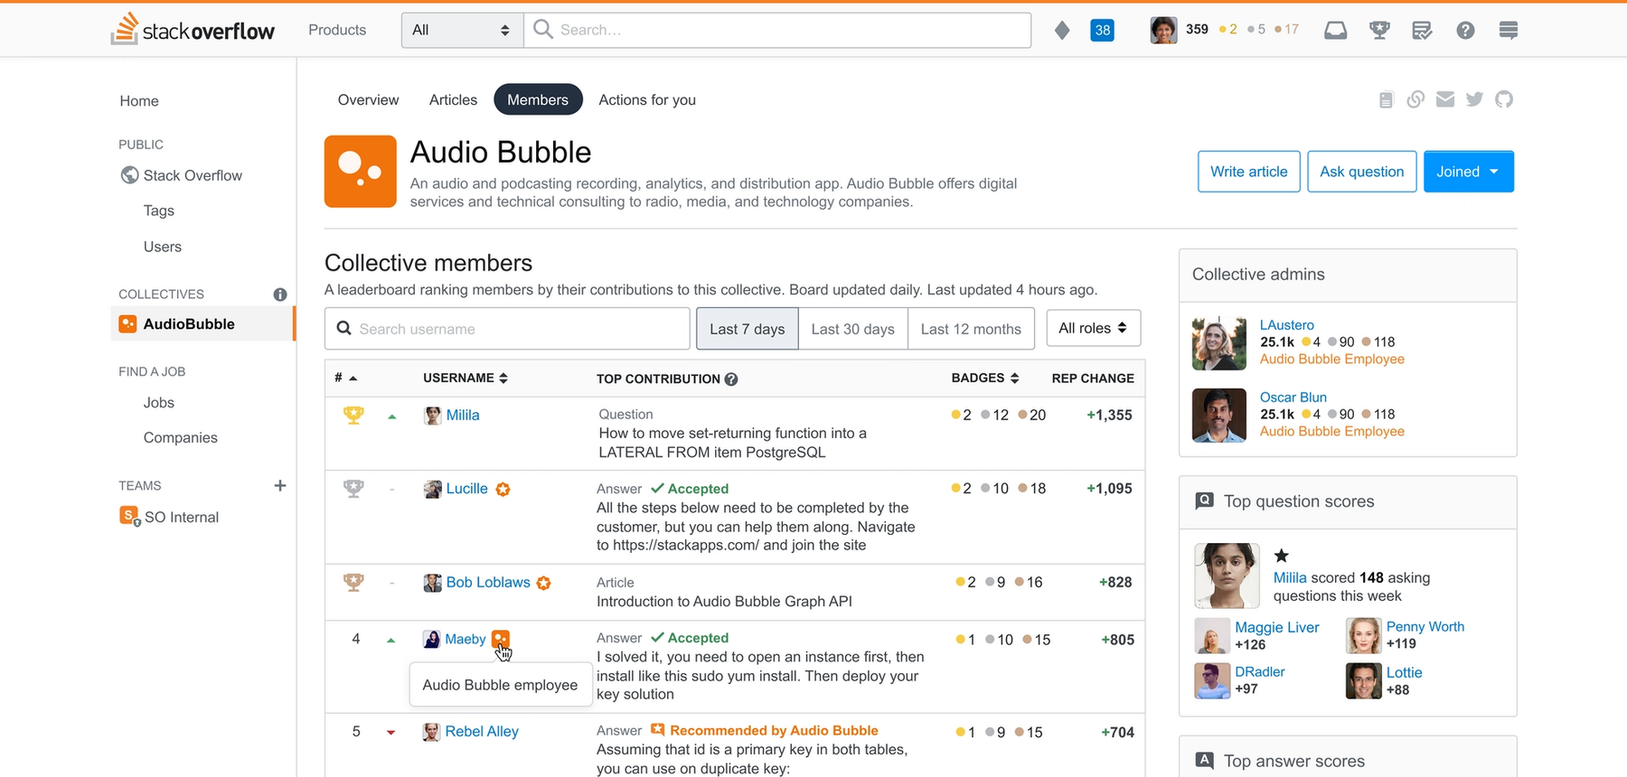
Task: Open SO Internal team
Action: pos(170,517)
